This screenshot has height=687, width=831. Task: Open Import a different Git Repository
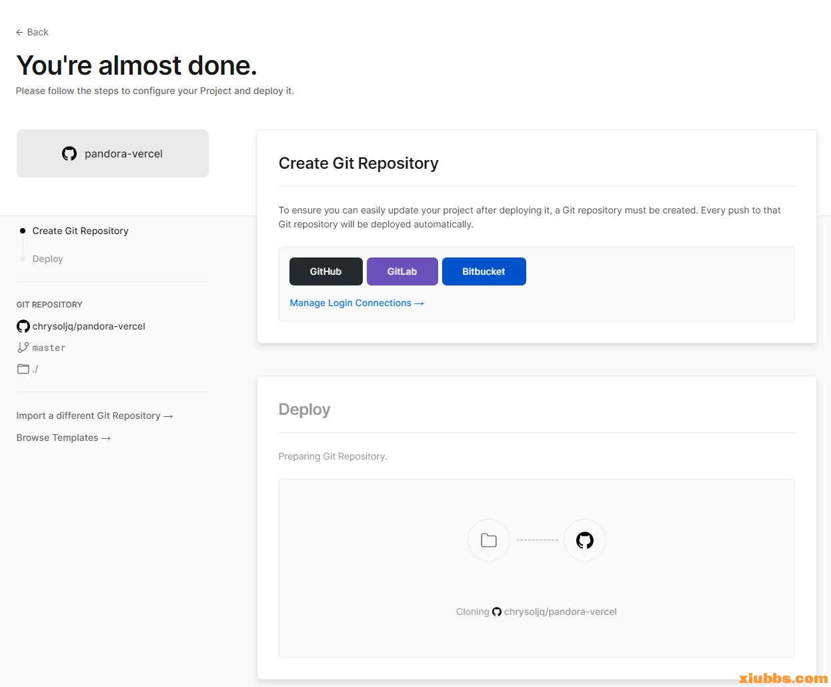(x=94, y=416)
